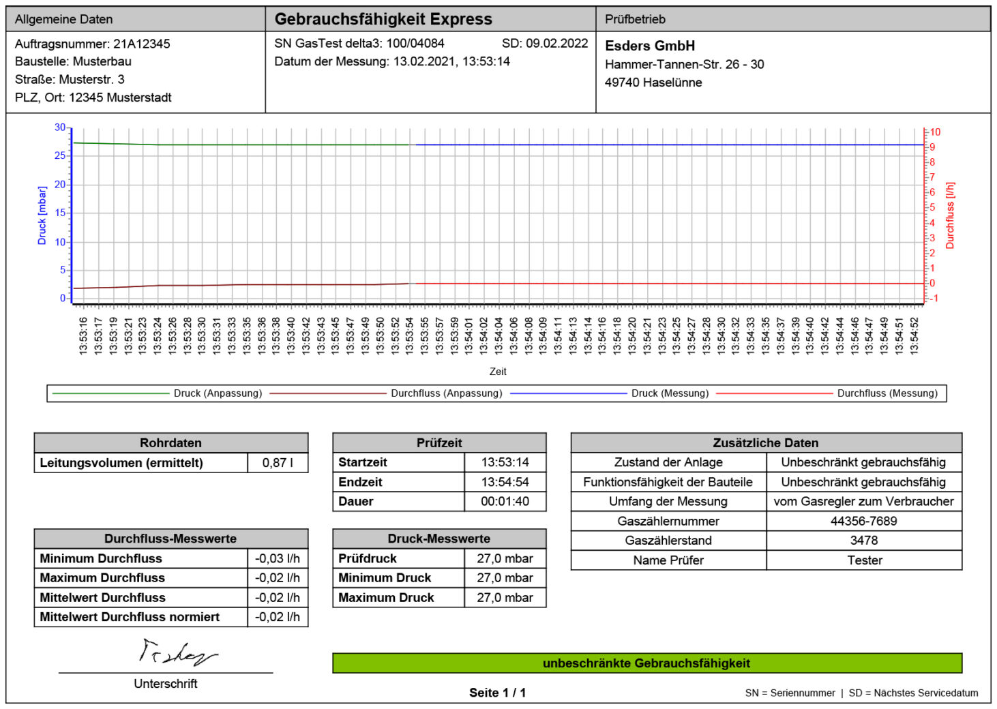Click the handwritten signature above Unterschrift

pos(176,653)
